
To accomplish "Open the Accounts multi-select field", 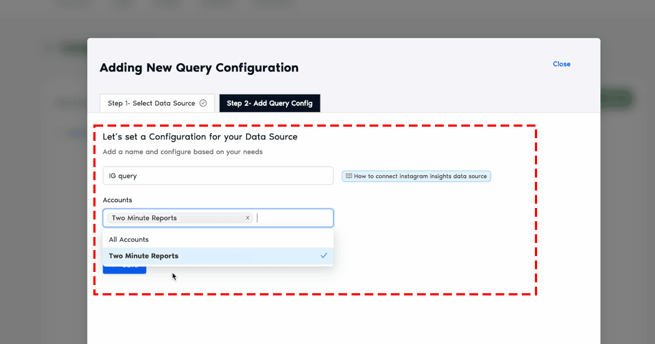I will 295,218.
